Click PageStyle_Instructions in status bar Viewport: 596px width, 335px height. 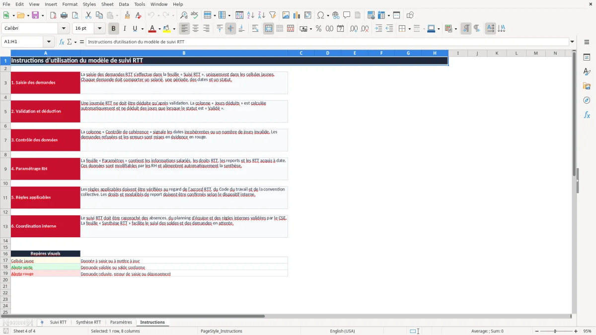point(221,331)
